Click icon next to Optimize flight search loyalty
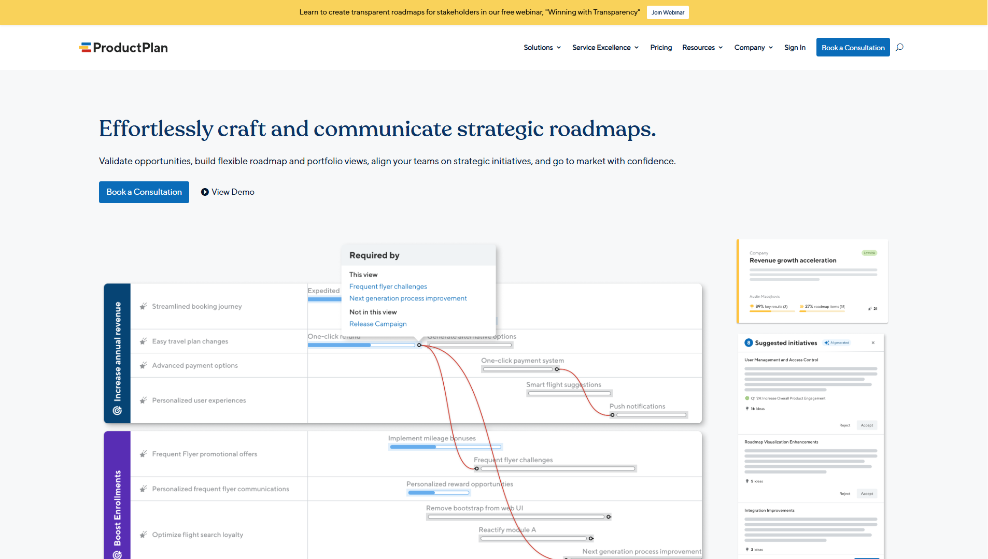The image size is (988, 559). [143, 535]
